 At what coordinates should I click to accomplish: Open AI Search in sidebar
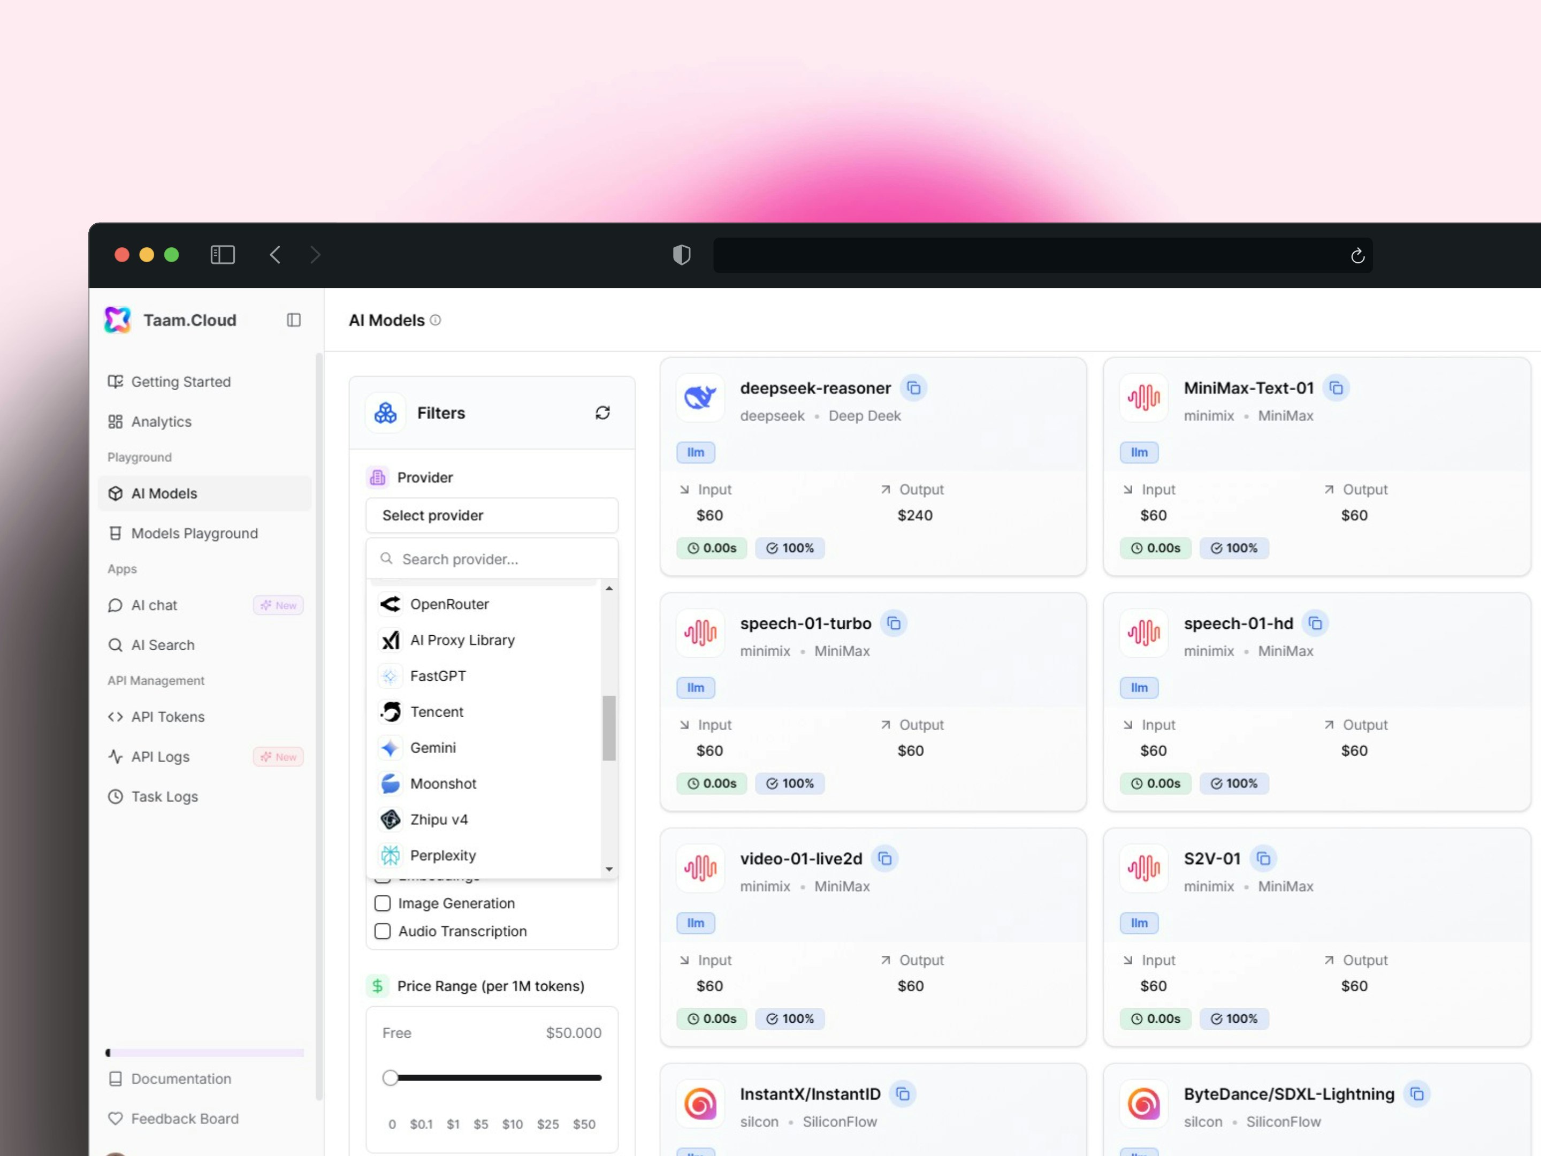(205, 645)
